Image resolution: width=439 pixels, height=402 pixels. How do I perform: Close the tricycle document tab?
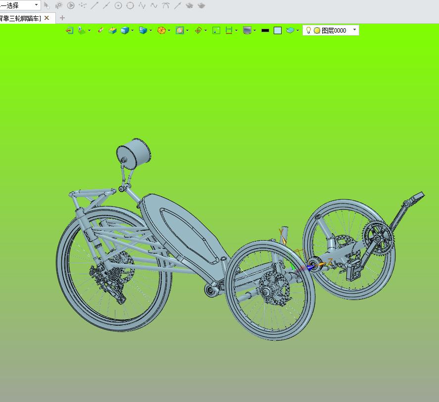(x=47, y=18)
